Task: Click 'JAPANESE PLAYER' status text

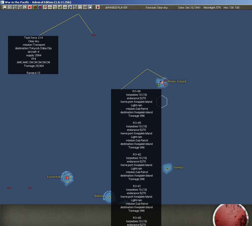Action: pos(116,8)
